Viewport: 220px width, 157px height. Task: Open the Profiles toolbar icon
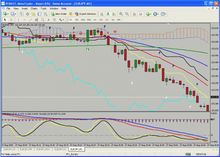click(12, 14)
